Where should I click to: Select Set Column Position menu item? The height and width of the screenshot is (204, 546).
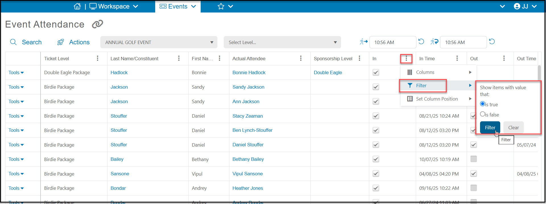[438, 99]
